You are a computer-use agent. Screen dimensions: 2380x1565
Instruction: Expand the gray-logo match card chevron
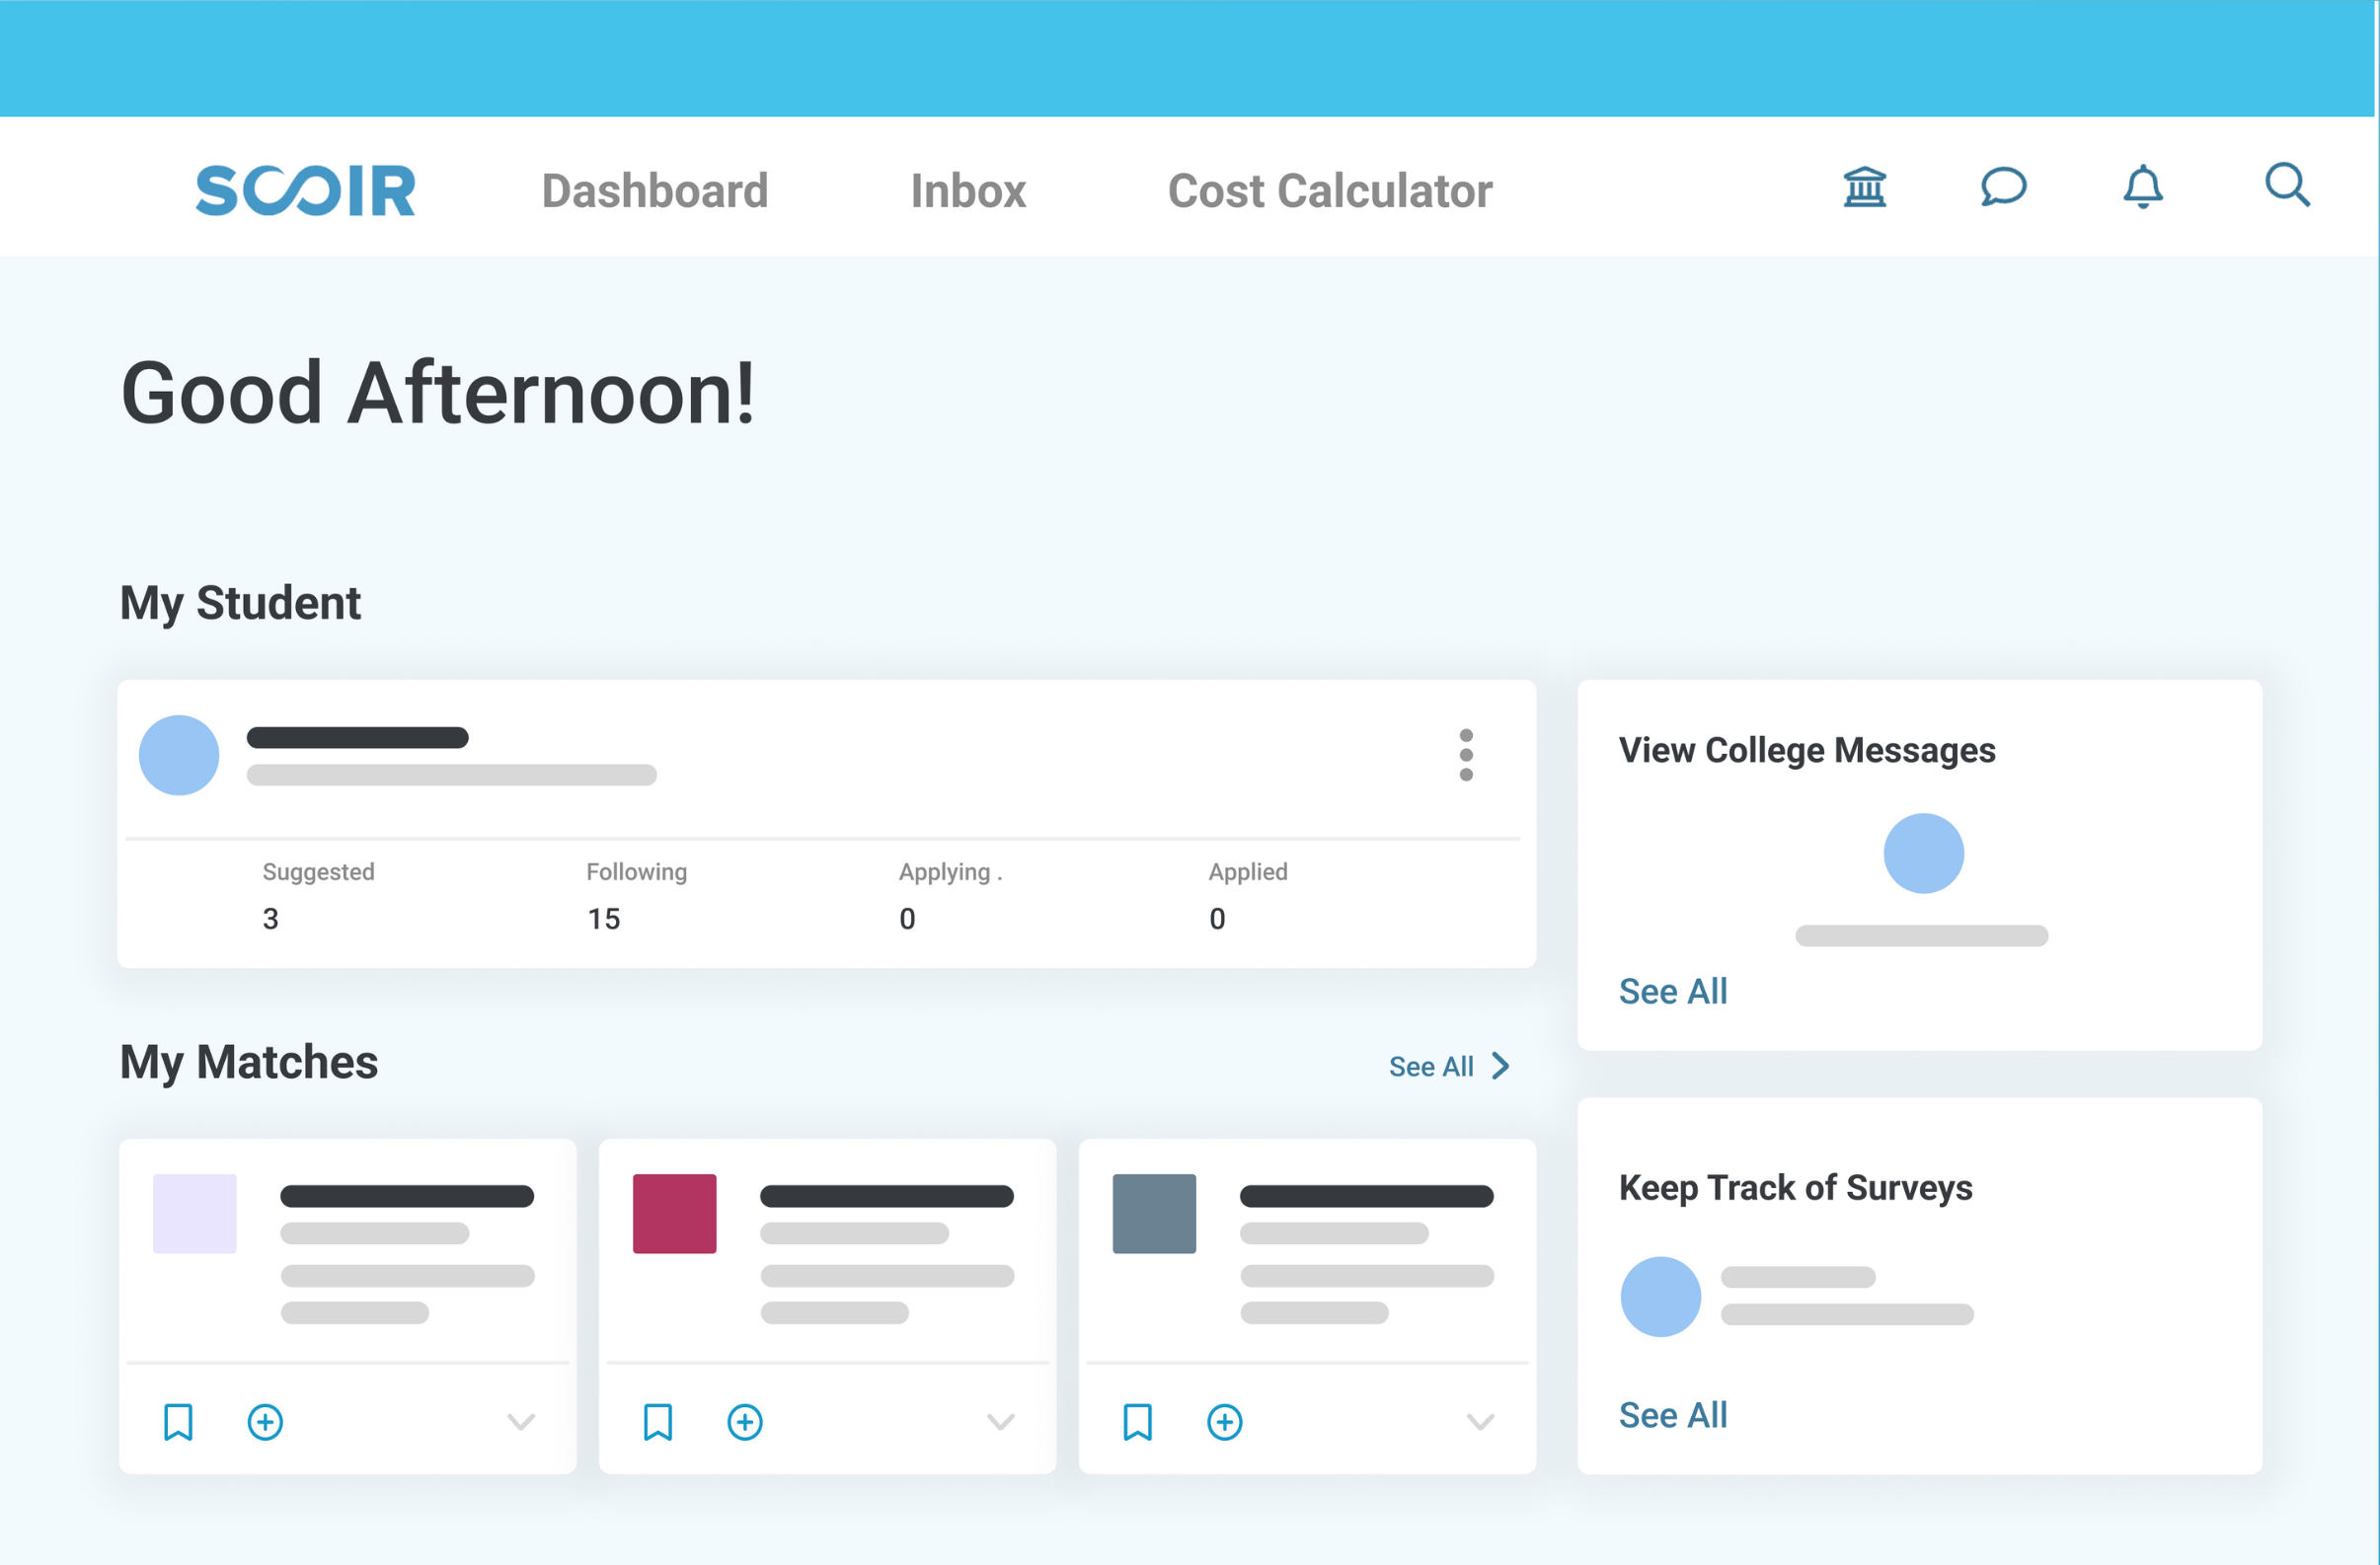(x=1480, y=1421)
